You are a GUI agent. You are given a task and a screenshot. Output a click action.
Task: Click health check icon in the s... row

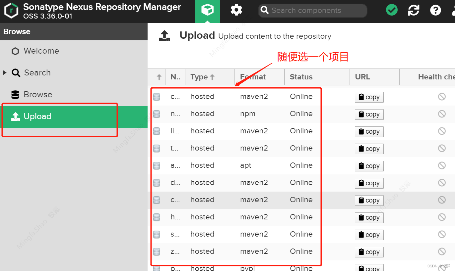tap(442, 234)
